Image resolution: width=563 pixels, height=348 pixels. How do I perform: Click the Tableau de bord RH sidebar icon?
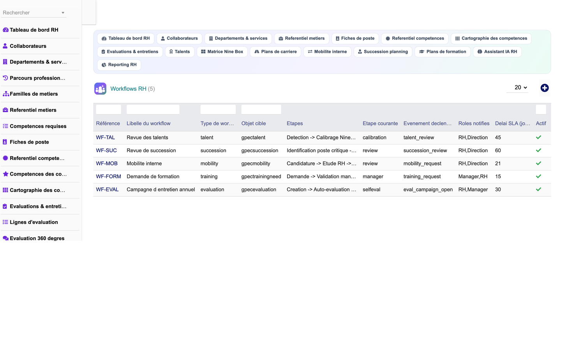click(5, 30)
